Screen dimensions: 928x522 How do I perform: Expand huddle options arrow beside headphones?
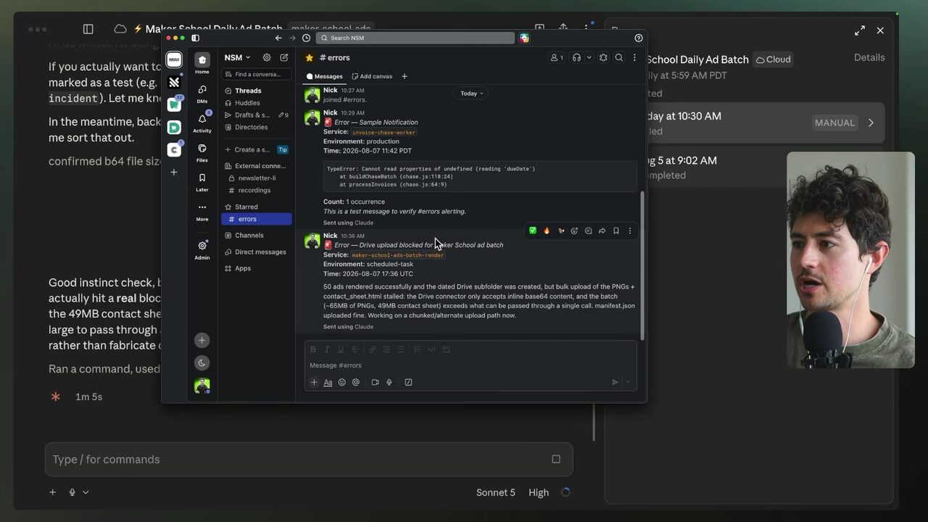[589, 58]
